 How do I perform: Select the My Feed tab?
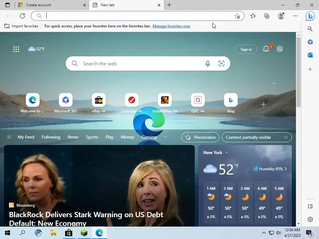[x=26, y=137]
